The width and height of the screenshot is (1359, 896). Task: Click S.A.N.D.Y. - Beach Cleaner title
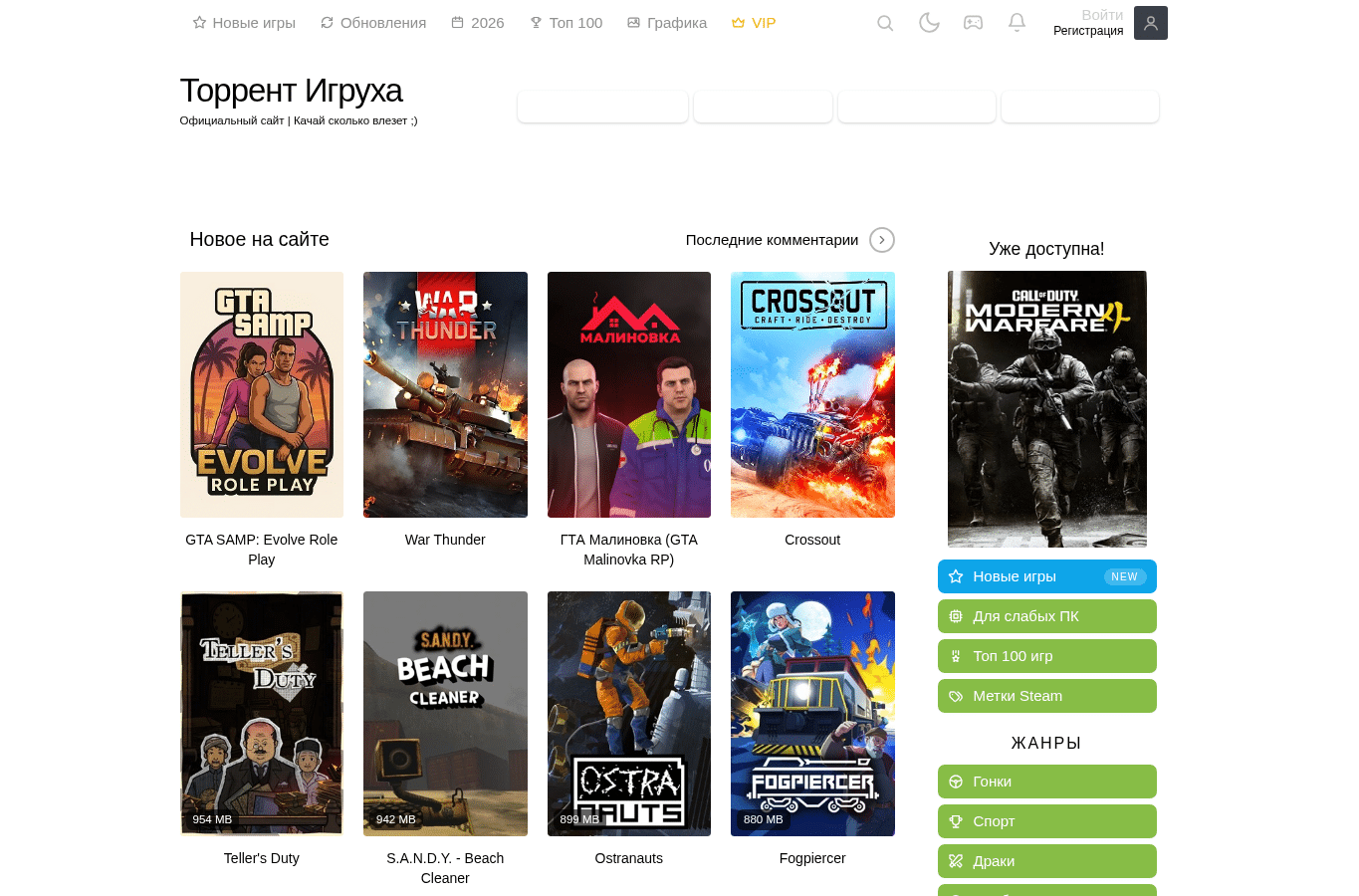coord(445,868)
